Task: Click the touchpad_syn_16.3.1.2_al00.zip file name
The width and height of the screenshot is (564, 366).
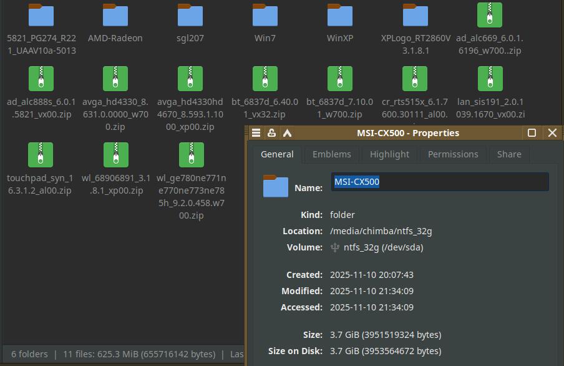Action: [x=40, y=184]
